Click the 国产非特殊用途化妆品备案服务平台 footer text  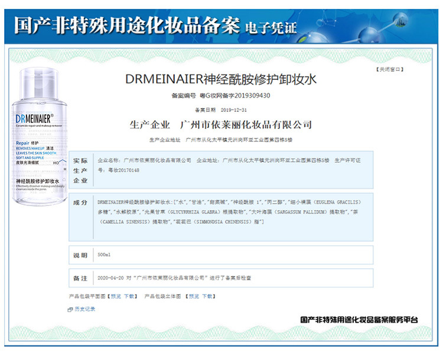coord(359,320)
